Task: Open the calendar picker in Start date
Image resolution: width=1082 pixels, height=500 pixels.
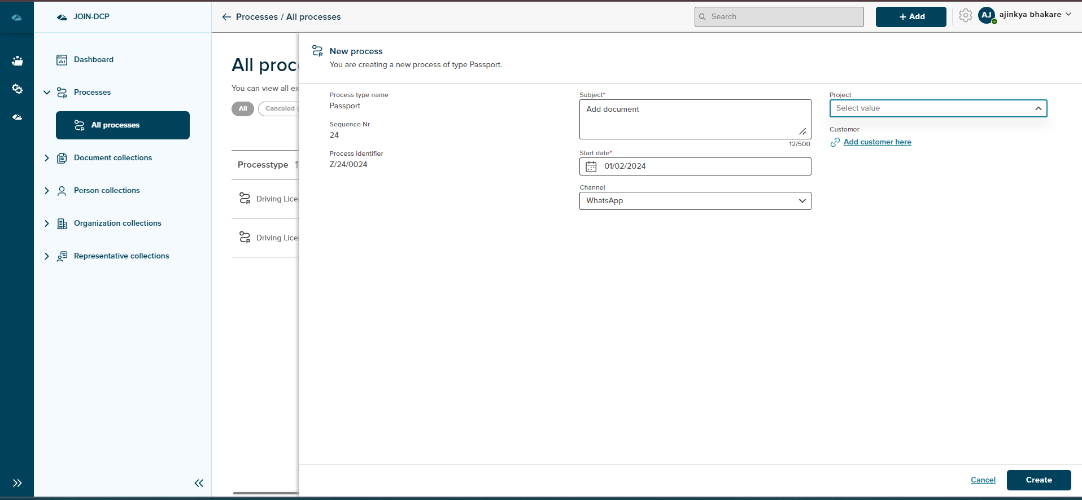Action: (x=591, y=166)
